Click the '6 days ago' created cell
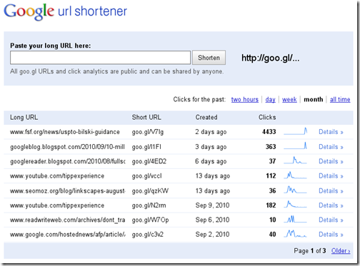Image resolution: width=360 pixels, height=266 pixels. pyautogui.click(x=211, y=161)
